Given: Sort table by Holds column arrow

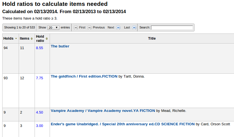Looking at the screenshot, I should click(16, 39).
